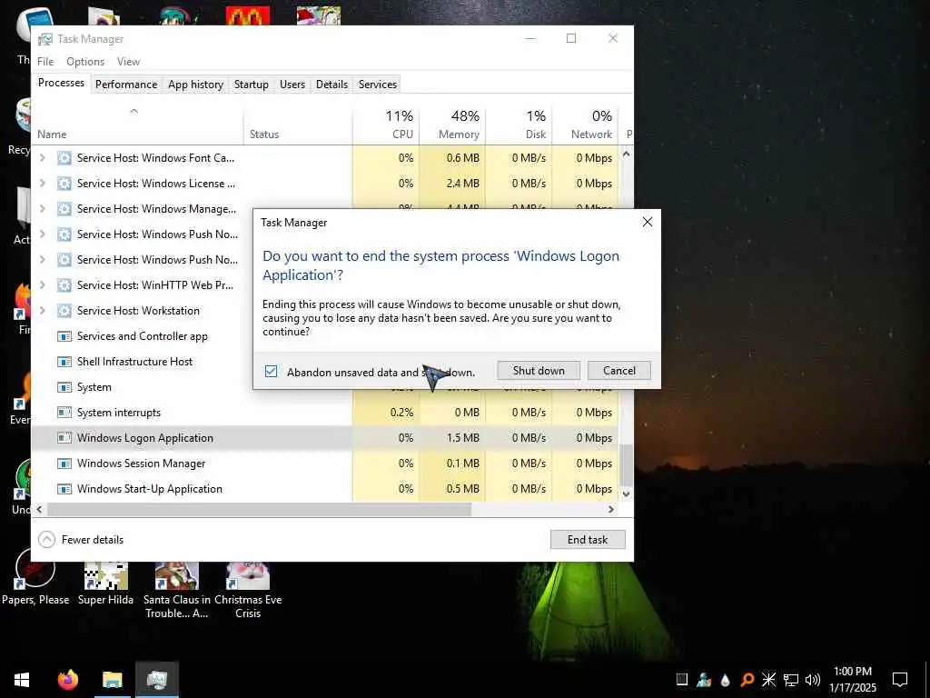930x698 pixels.
Task: Switch to the Performance tab
Action: tap(126, 85)
